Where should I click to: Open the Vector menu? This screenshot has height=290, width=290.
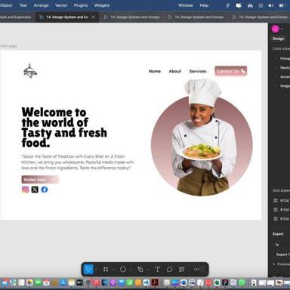[x=61, y=5]
